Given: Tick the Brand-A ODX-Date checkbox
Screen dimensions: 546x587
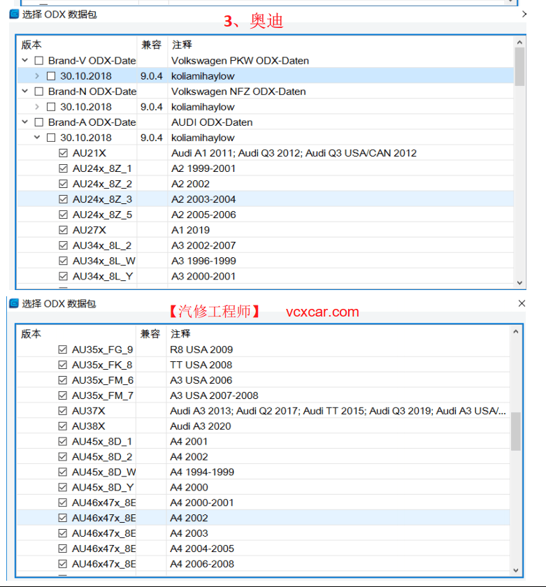Looking at the screenshot, I should click(x=39, y=122).
